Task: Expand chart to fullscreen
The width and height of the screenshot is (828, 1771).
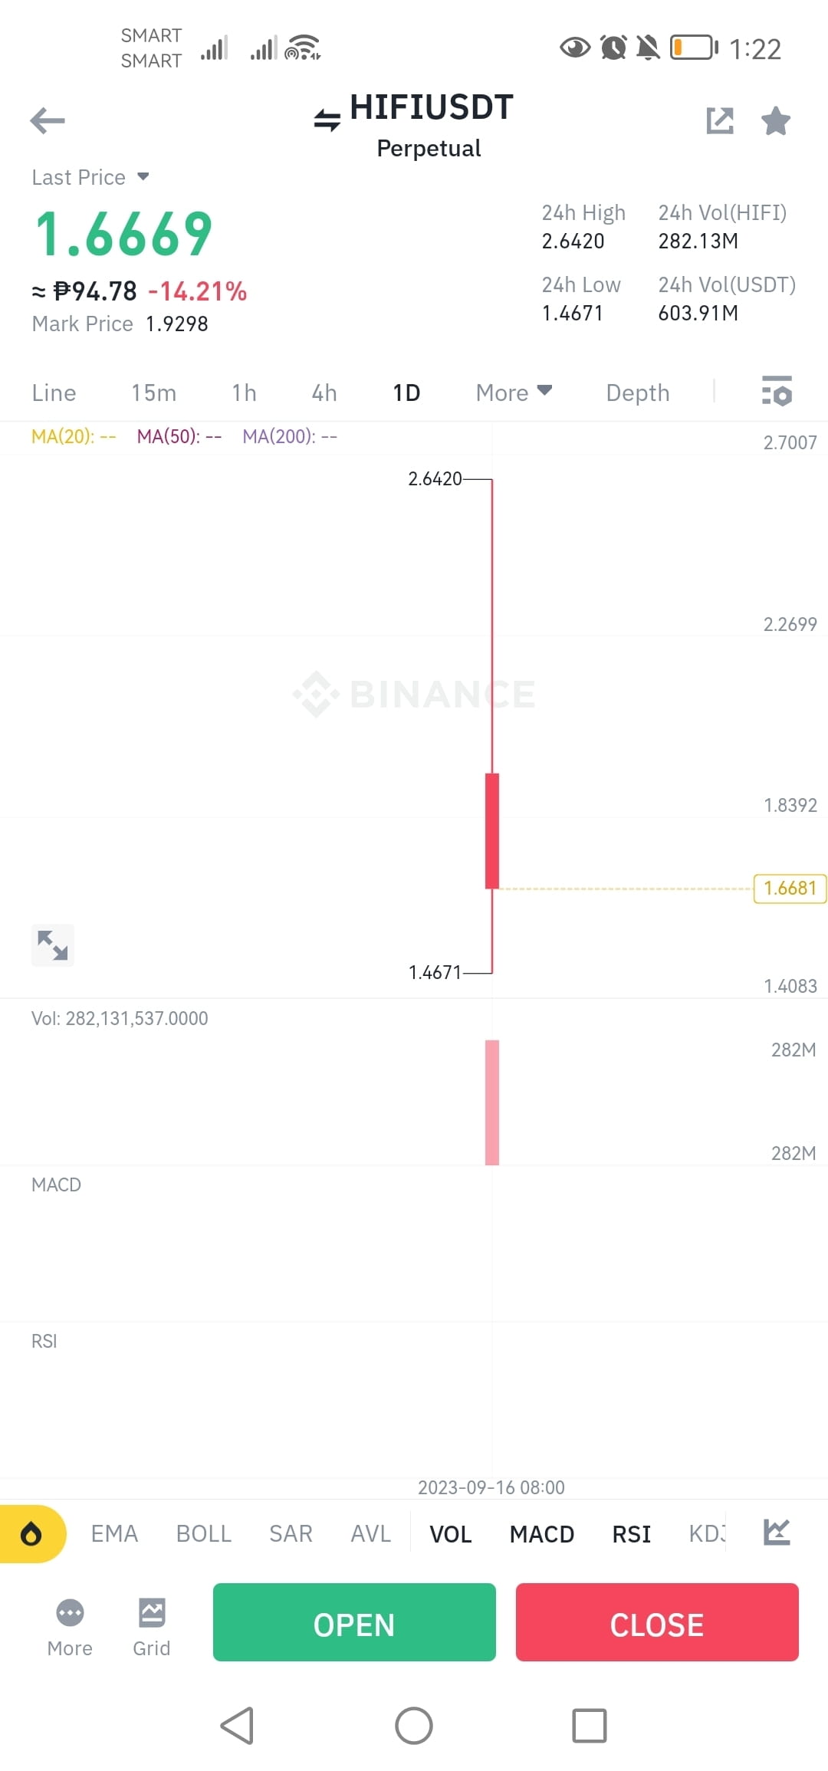Action: 53,945
